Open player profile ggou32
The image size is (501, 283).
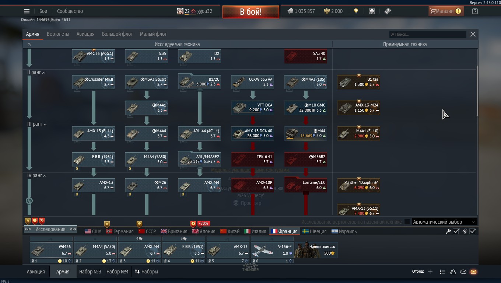[x=195, y=11]
